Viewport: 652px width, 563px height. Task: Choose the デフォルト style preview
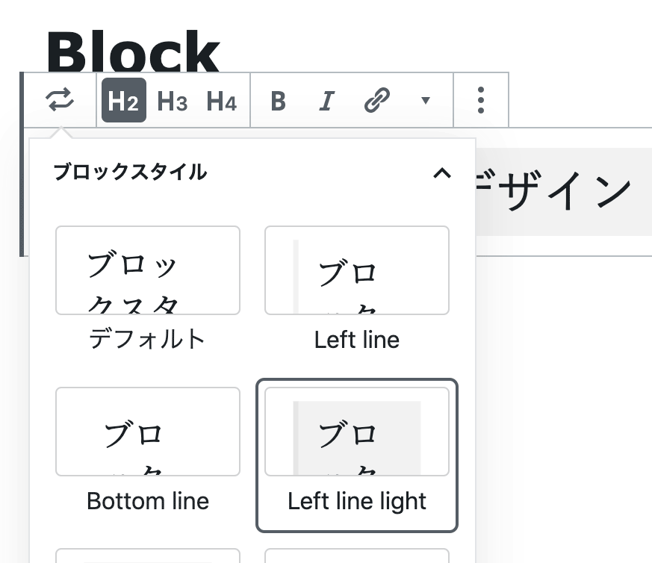point(148,270)
